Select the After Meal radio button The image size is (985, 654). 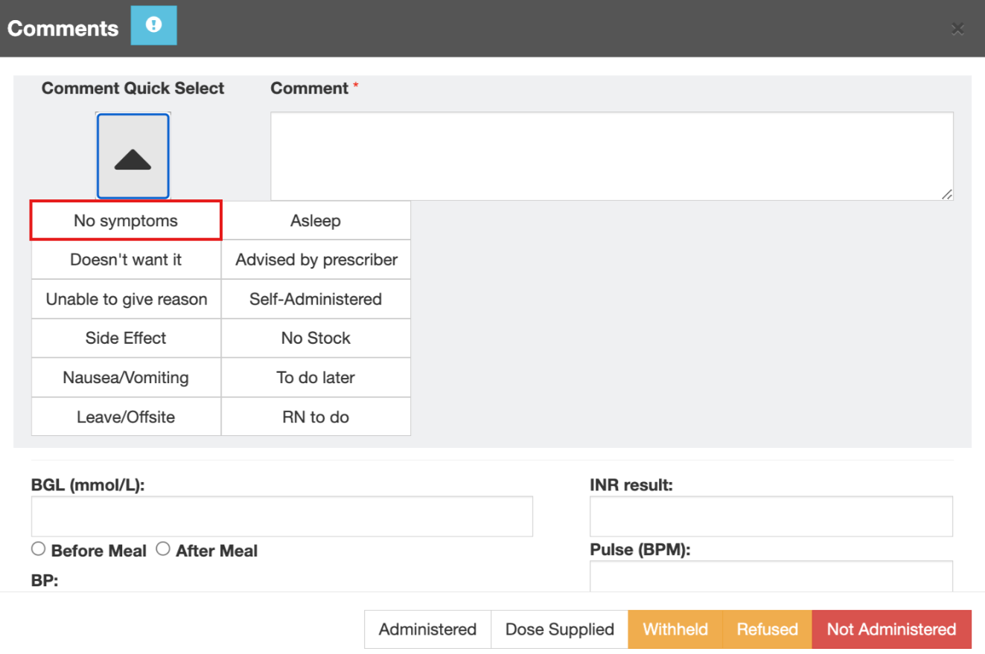pos(162,549)
